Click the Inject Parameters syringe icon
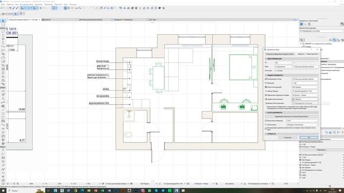 click(17, 8)
